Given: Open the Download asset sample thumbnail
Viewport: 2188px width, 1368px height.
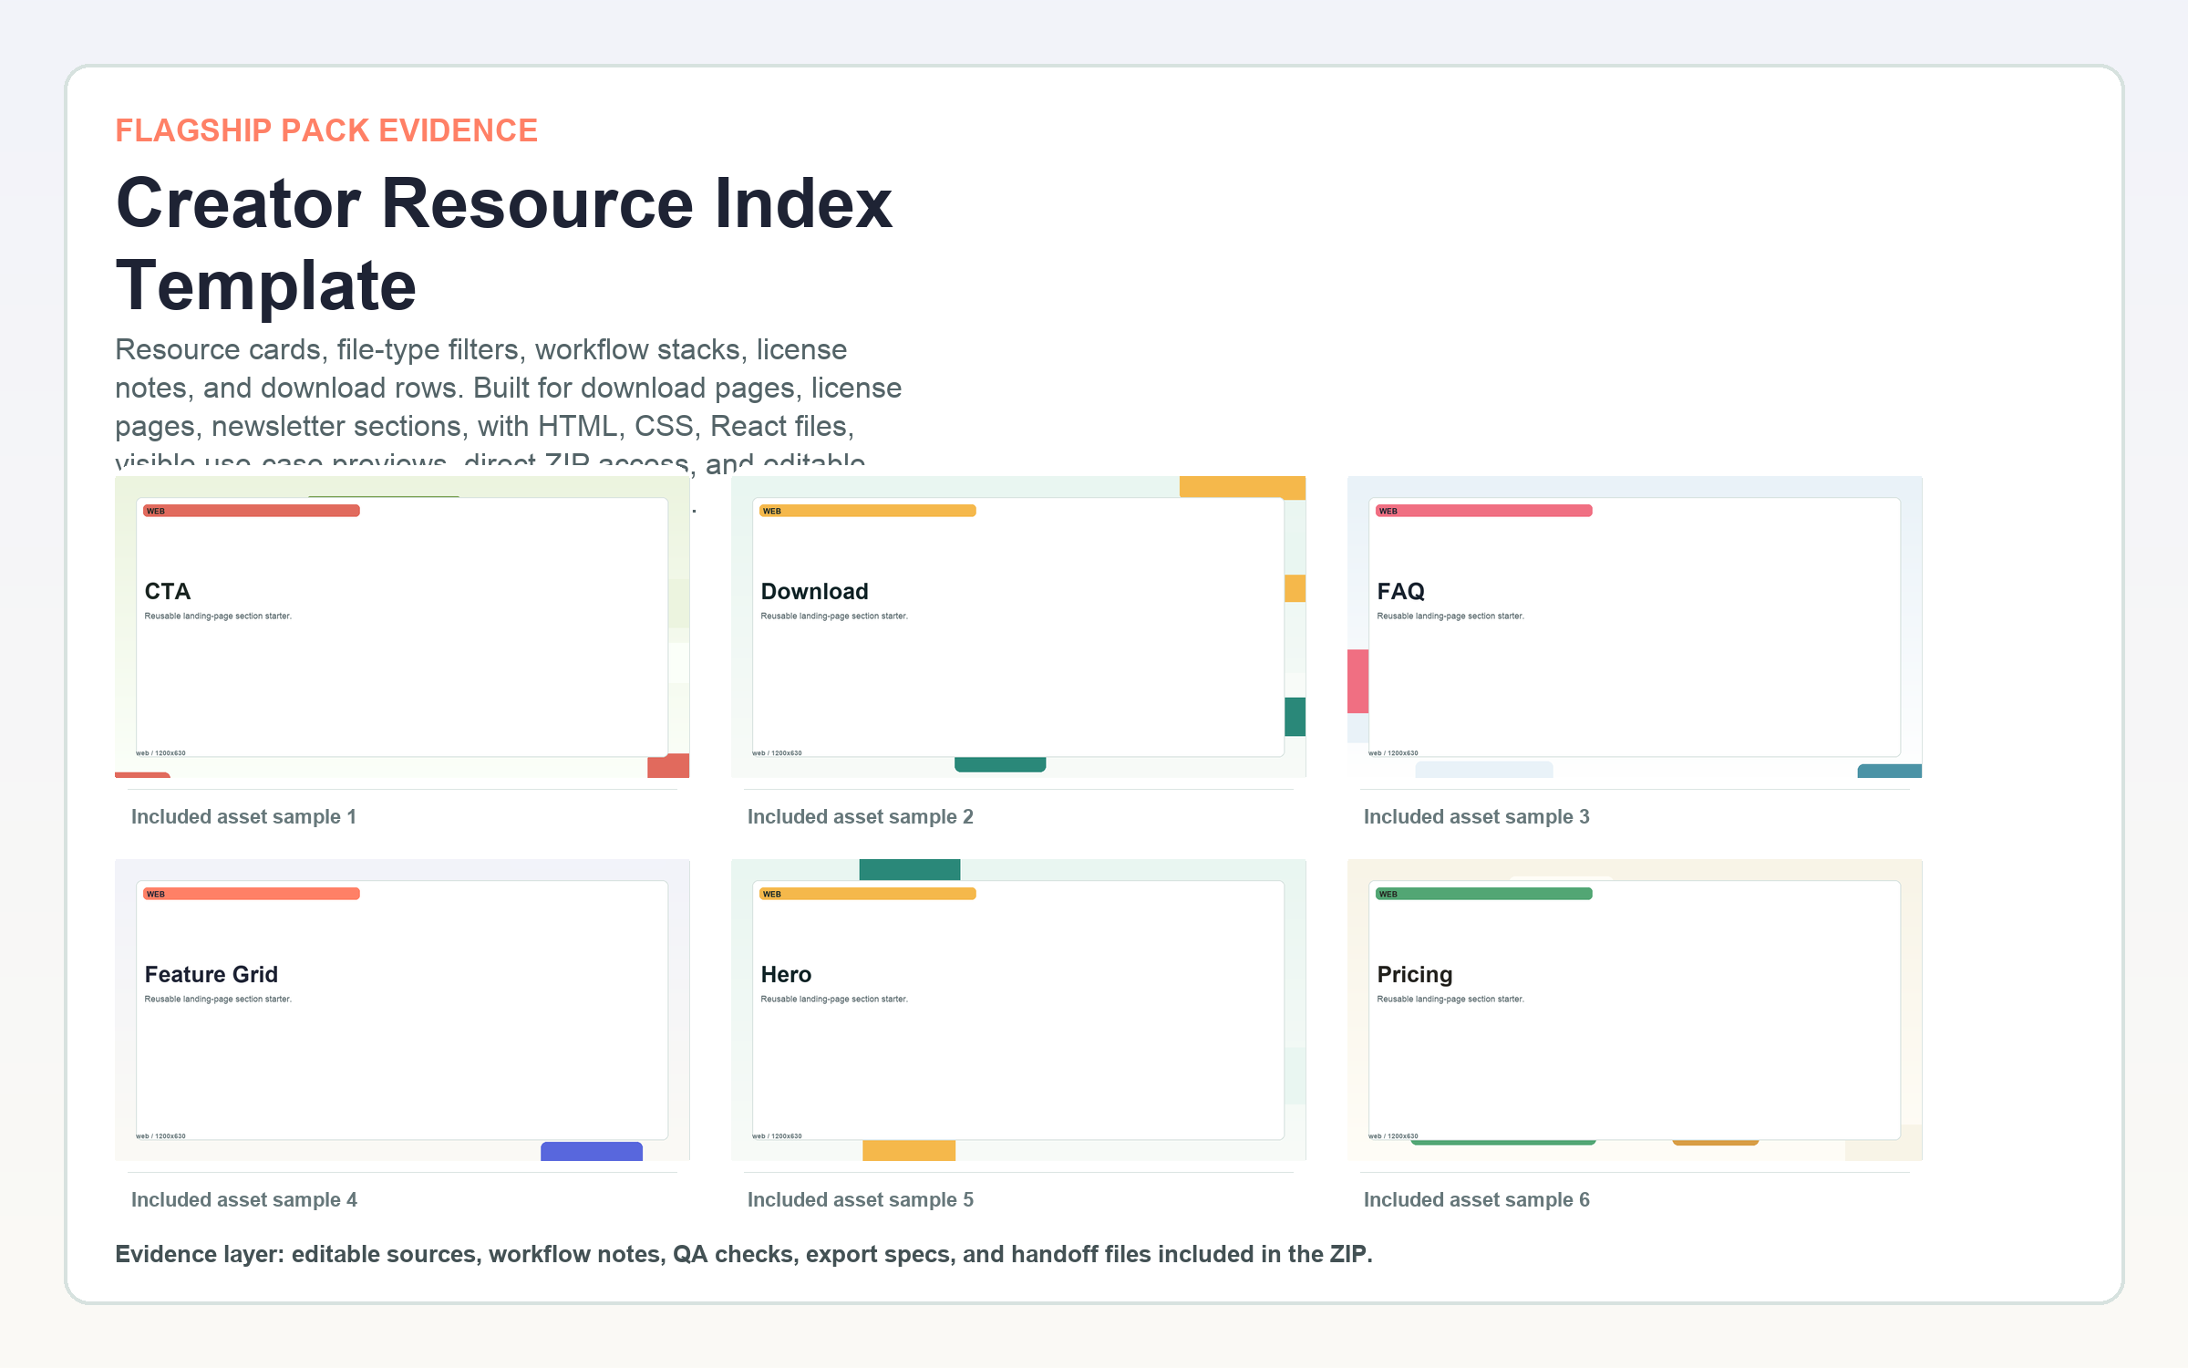Looking at the screenshot, I should click(1018, 627).
